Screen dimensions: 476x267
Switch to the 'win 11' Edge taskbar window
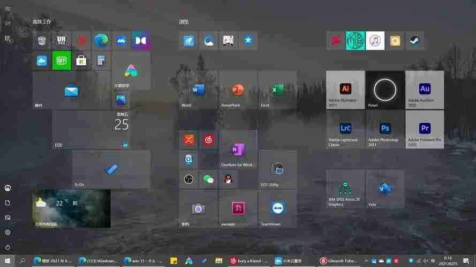pyautogui.click(x=143, y=261)
